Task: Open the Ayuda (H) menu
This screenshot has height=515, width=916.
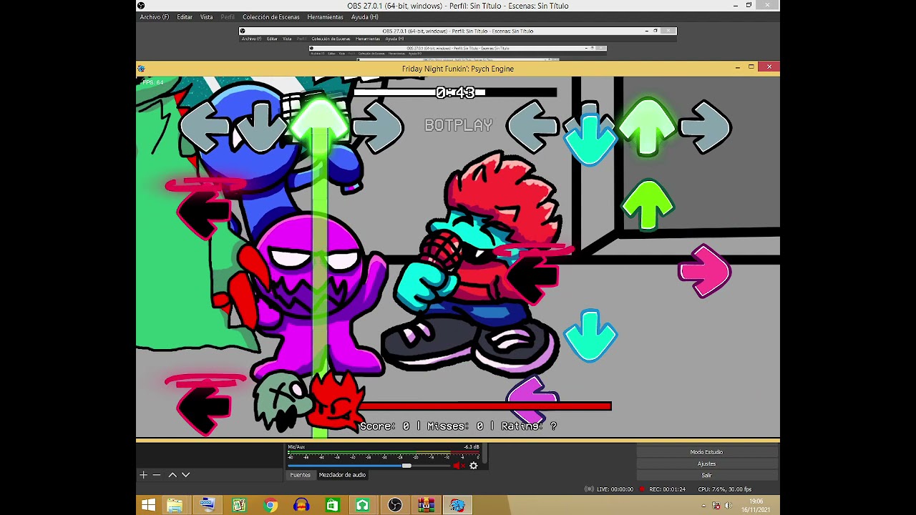Action: pyautogui.click(x=364, y=17)
